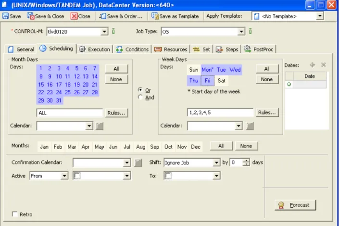Viewport: 339px width, 226px height.
Task: Click the shift days spinner arrows
Action: click(246, 163)
